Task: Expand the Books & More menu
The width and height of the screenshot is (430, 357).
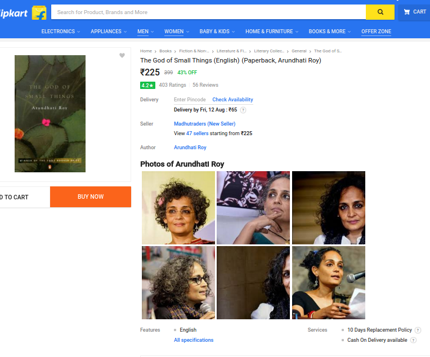Action: 330,32
